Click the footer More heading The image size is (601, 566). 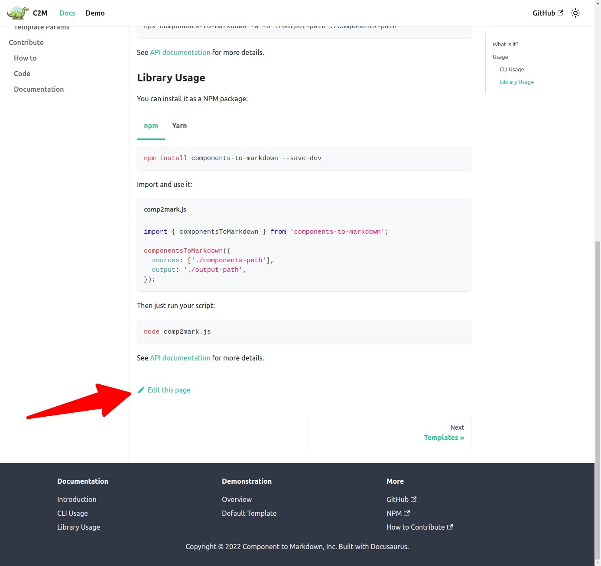(395, 481)
